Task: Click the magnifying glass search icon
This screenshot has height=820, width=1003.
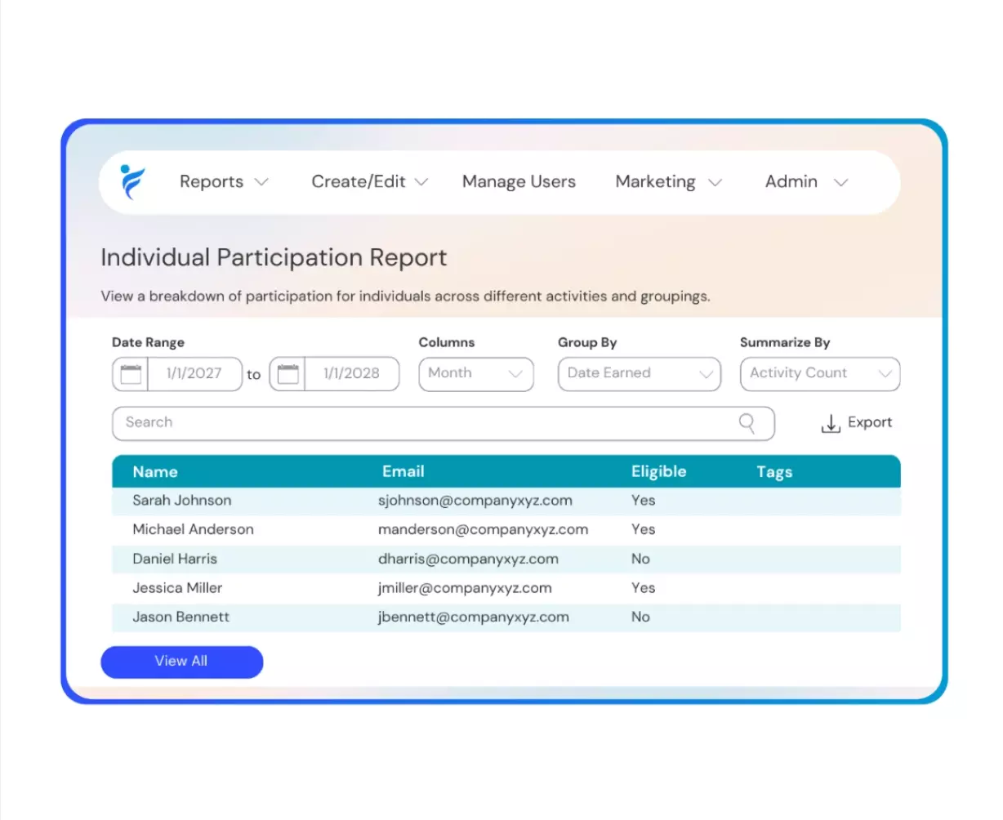Action: [x=746, y=423]
